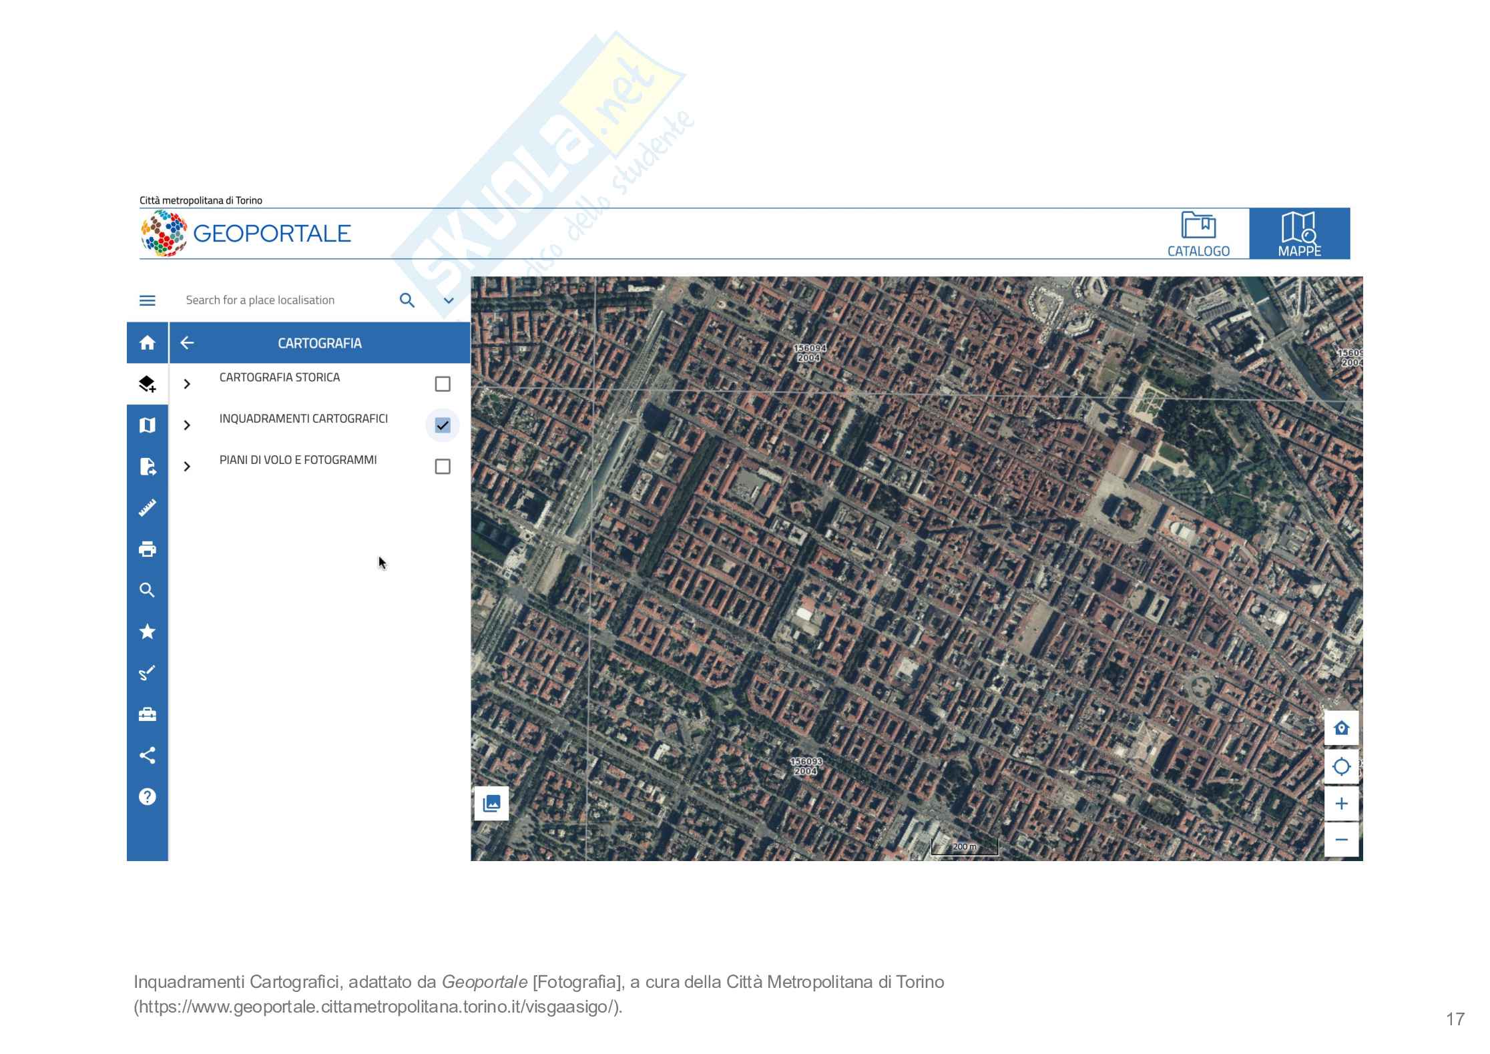The width and height of the screenshot is (1490, 1054).
Task: Open the help question mark icon
Action: click(147, 797)
